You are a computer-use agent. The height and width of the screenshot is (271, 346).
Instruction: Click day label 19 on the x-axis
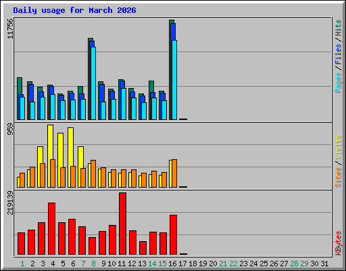click(x=203, y=264)
